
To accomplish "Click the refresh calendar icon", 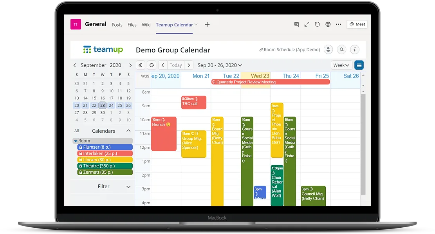I will 152,65.
